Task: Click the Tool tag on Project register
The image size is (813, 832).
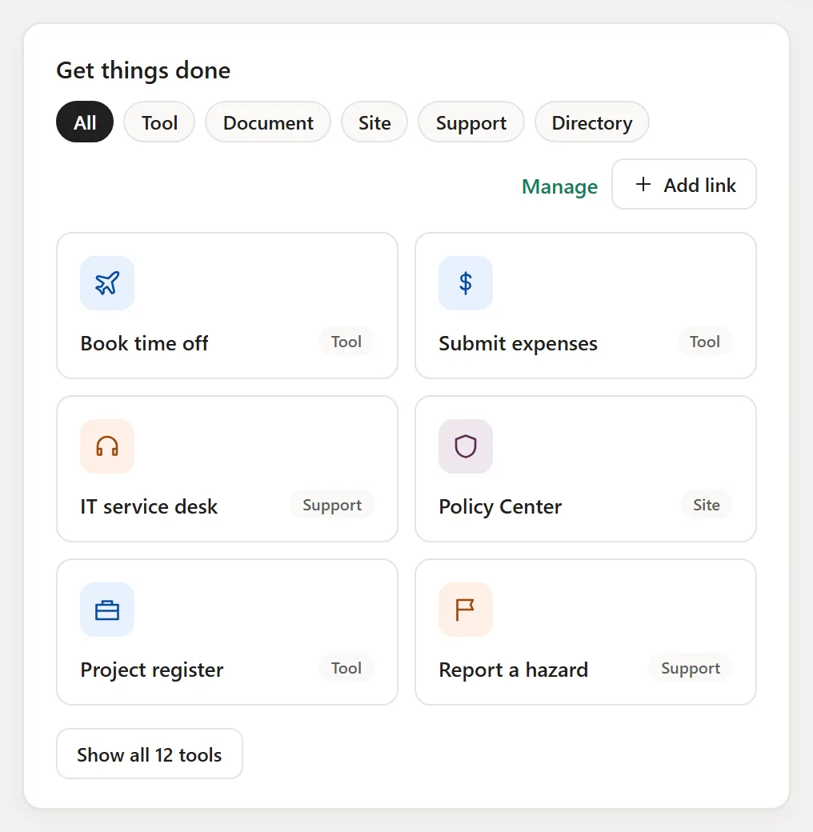Action: coord(346,669)
